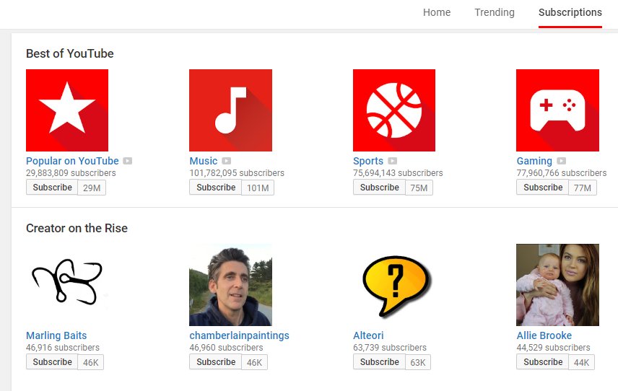Click the 46K badge beside Marling Baits
The image size is (618, 391).
pyautogui.click(x=91, y=362)
